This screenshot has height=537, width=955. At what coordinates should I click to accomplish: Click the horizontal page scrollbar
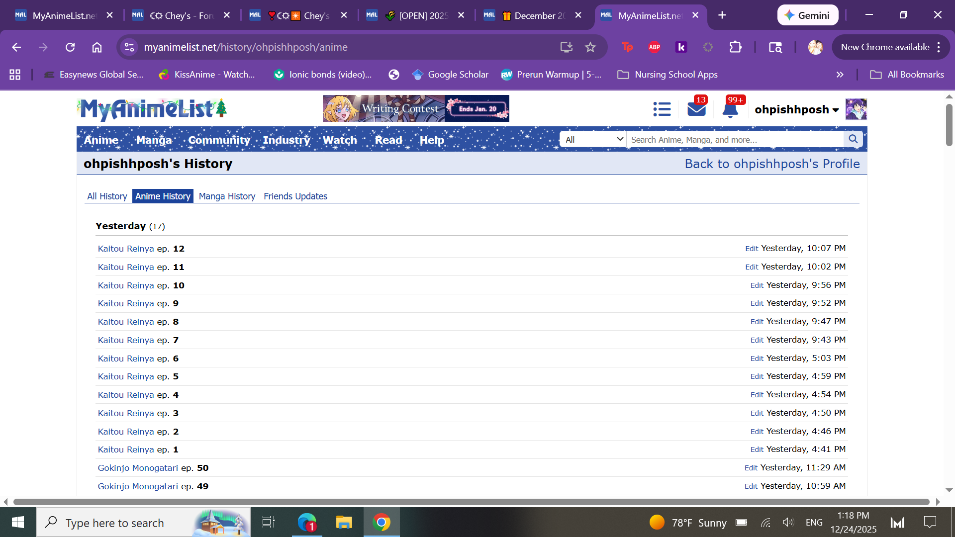pyautogui.click(x=471, y=502)
